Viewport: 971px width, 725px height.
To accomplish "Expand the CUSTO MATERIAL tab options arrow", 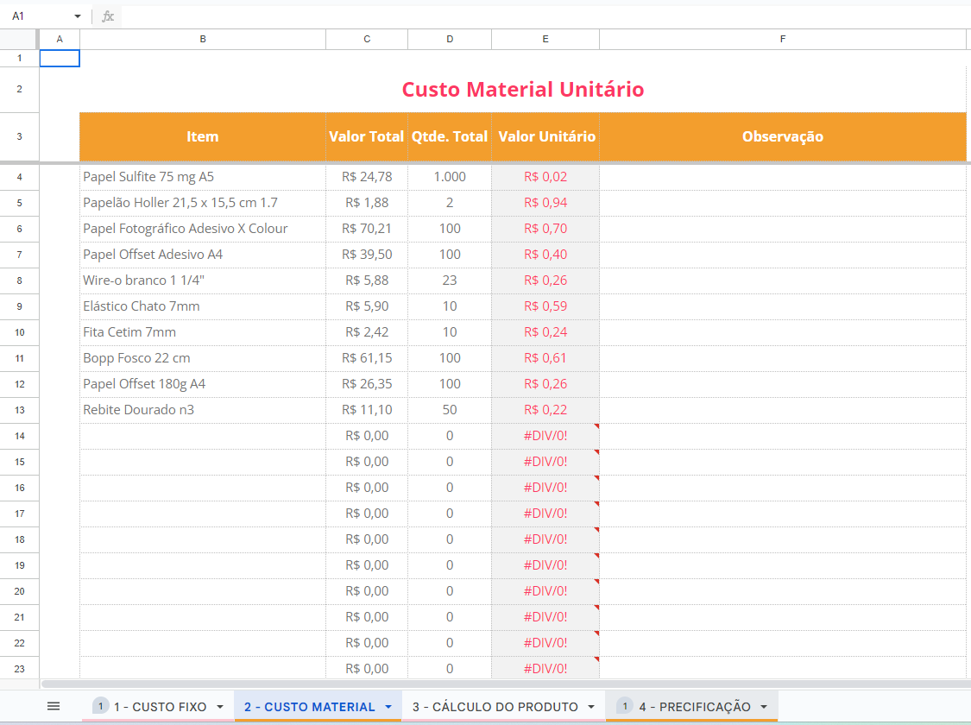I will click(388, 707).
